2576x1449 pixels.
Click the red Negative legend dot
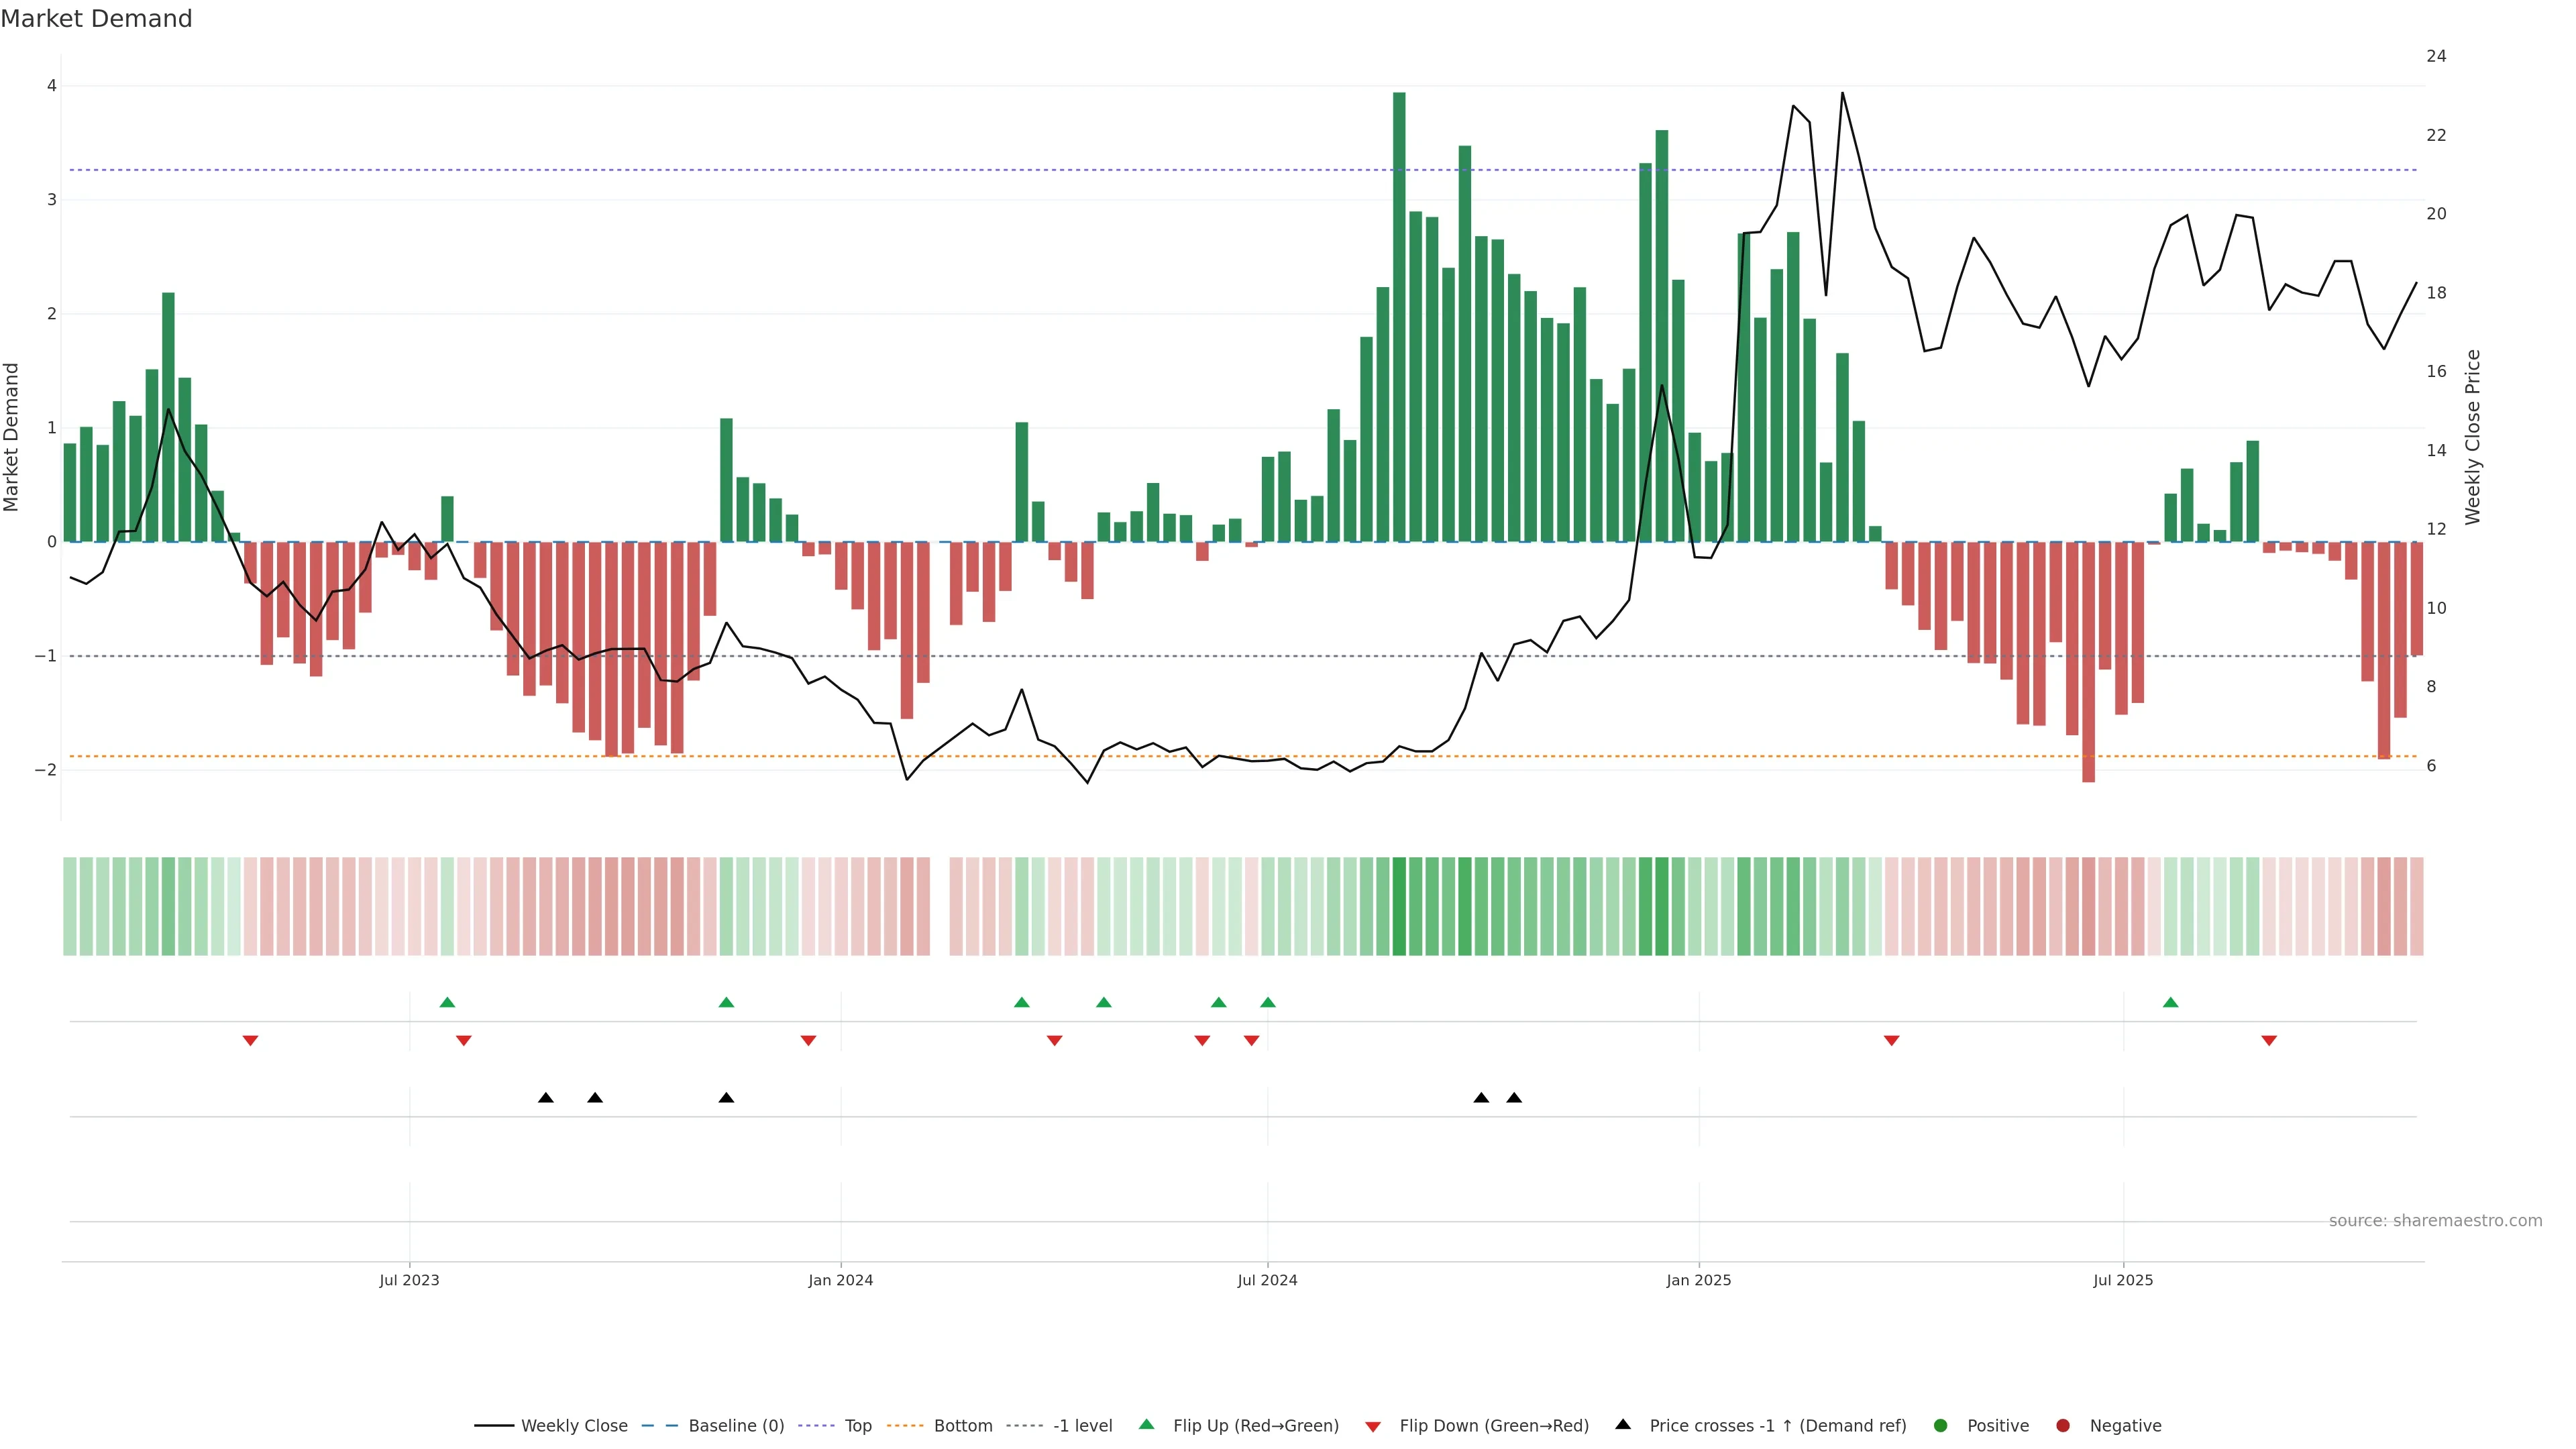click(x=2063, y=1426)
